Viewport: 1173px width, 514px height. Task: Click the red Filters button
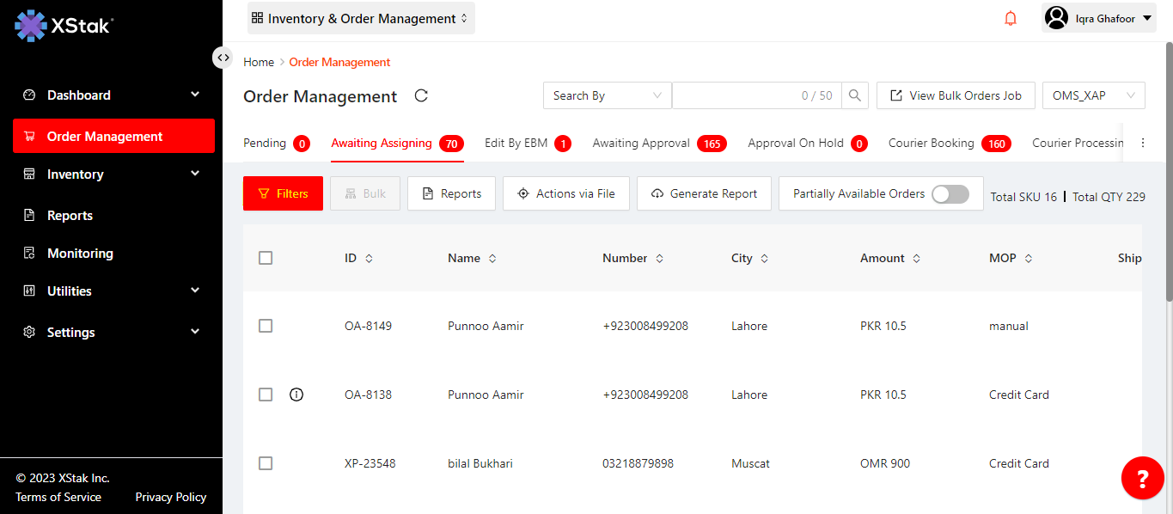[x=283, y=193]
